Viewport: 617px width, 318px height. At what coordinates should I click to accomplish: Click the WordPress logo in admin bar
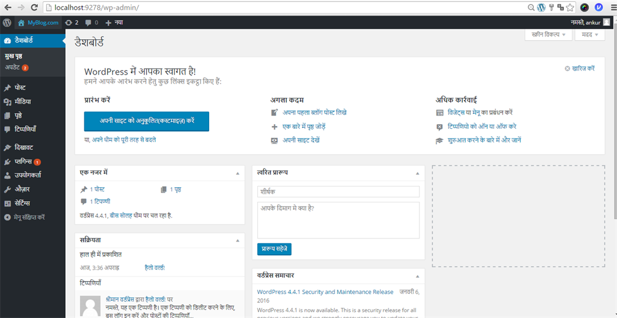tap(7, 22)
